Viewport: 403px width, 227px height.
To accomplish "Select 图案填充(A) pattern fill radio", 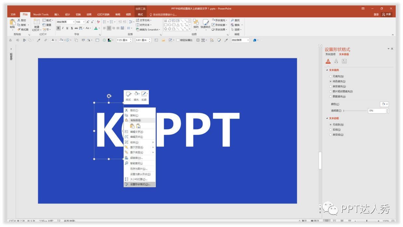I will click(331, 97).
